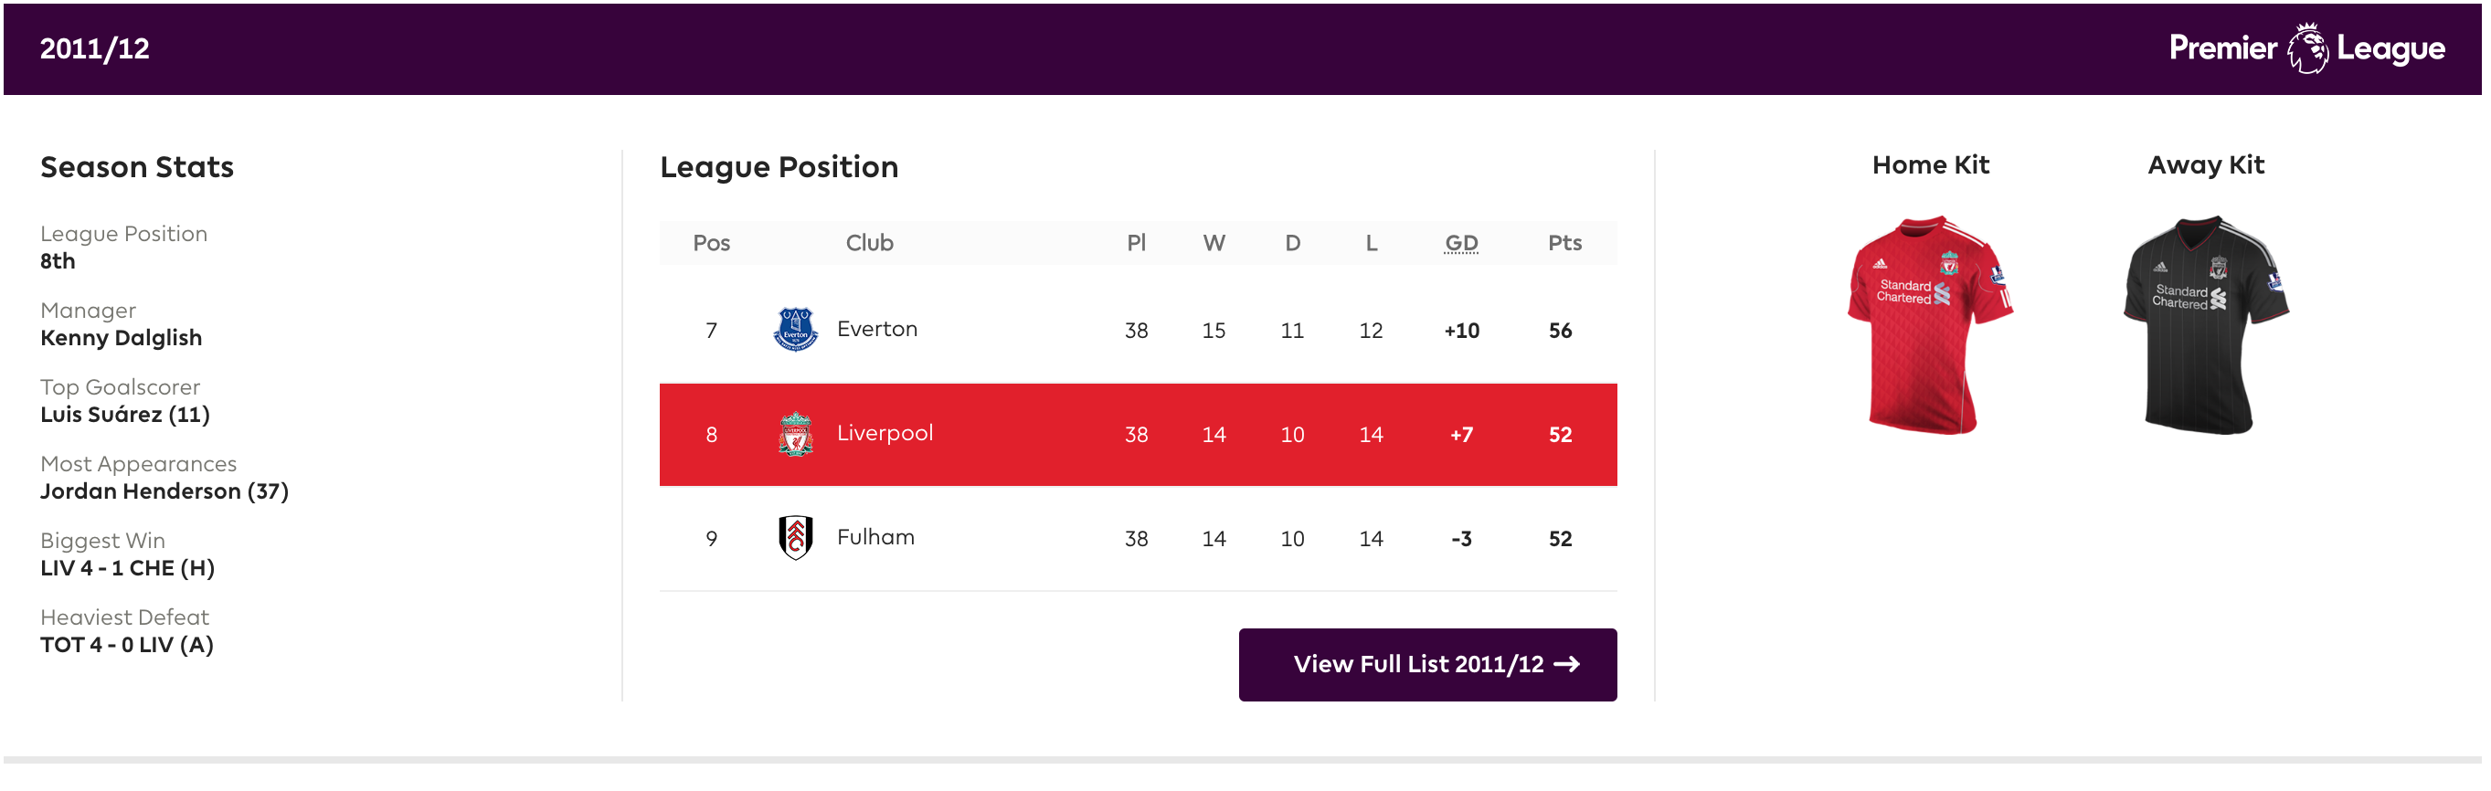The height and width of the screenshot is (791, 2491).
Task: Open the View Full List 2011/12 button
Action: (1426, 664)
